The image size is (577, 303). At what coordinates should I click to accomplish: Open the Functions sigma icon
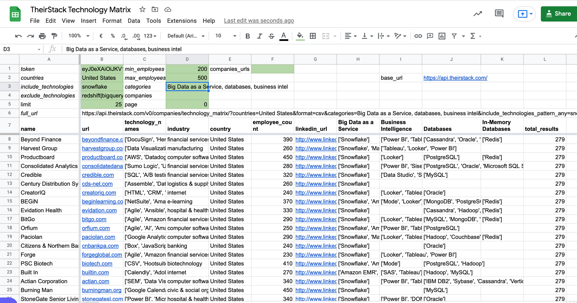(x=473, y=36)
